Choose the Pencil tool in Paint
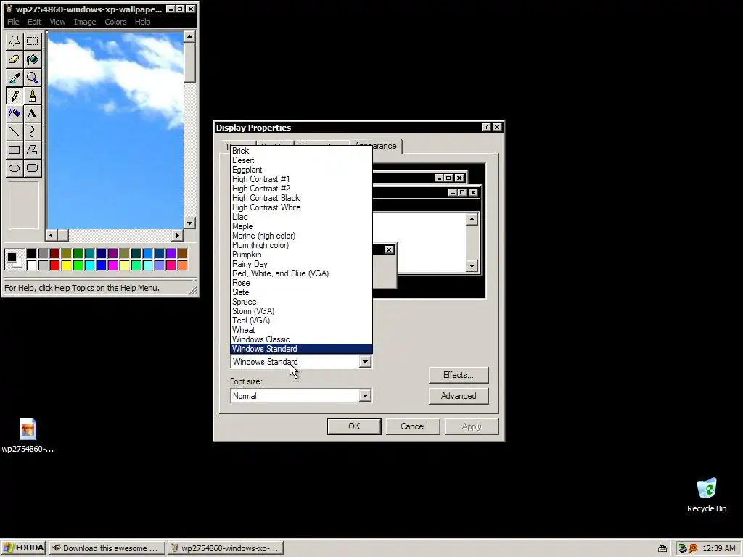Viewport: 743px width, 557px height. 15,96
